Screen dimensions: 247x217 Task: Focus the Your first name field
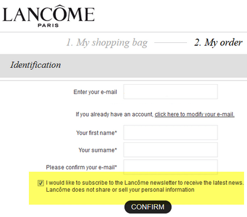point(170,132)
